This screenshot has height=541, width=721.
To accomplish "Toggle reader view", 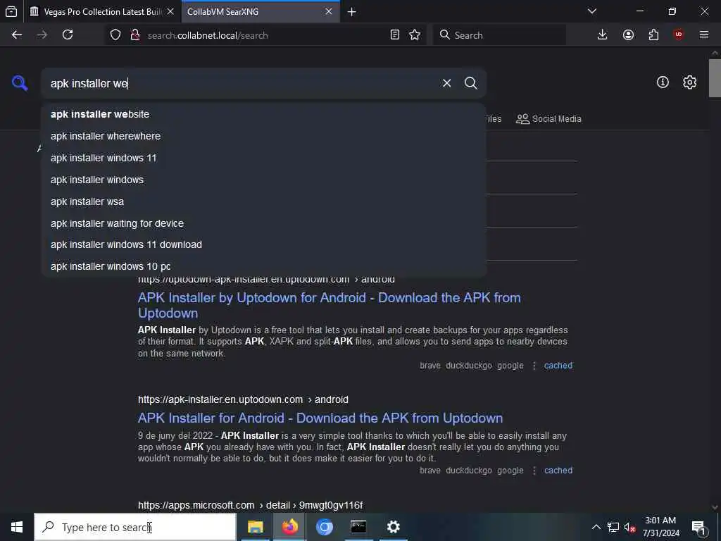I will pyautogui.click(x=394, y=35).
